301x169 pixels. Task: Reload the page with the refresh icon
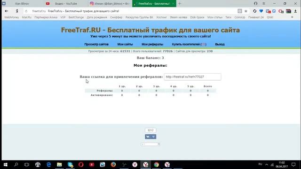coord(26,11)
